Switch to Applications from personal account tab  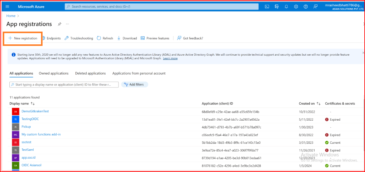coord(139,73)
